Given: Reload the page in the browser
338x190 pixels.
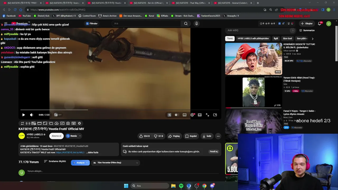Looking at the screenshot, I should [15, 10].
